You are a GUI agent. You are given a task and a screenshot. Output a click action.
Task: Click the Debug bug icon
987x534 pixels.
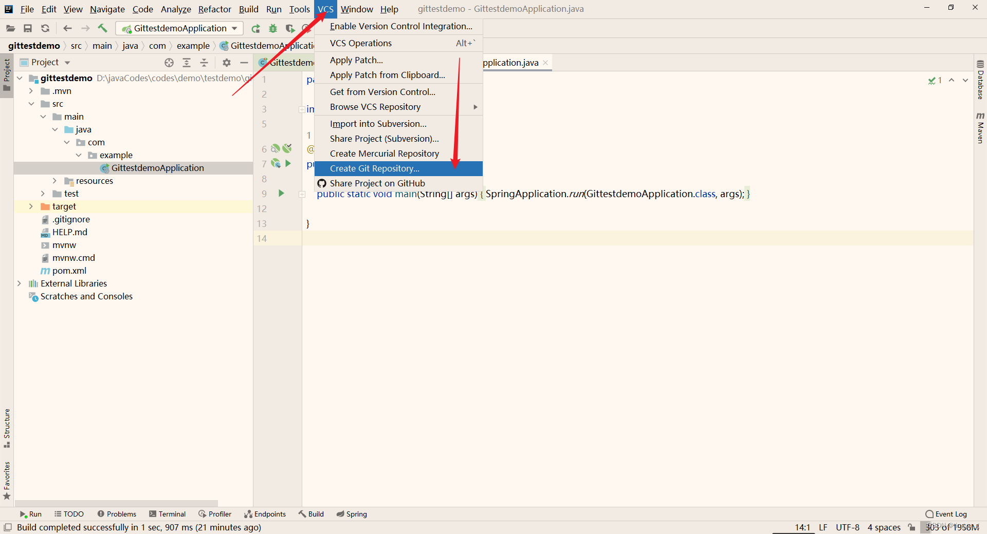tap(273, 28)
